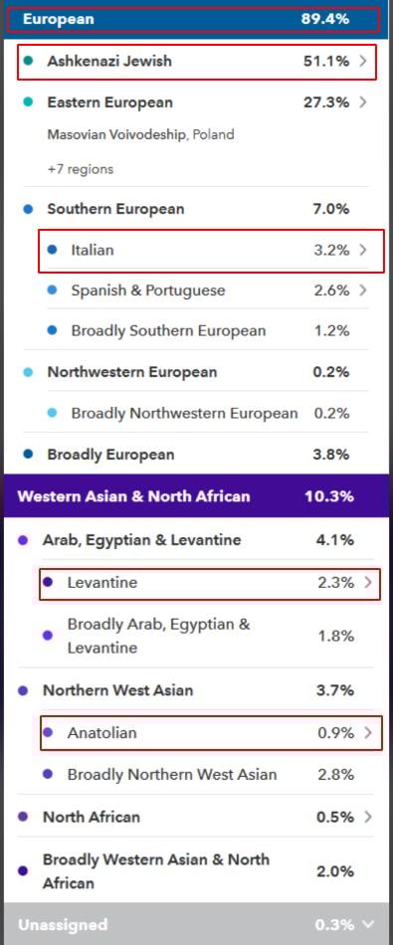Viewport: 393px width, 945px height.
Task: Select the Broadly European row
Action: click(x=197, y=455)
